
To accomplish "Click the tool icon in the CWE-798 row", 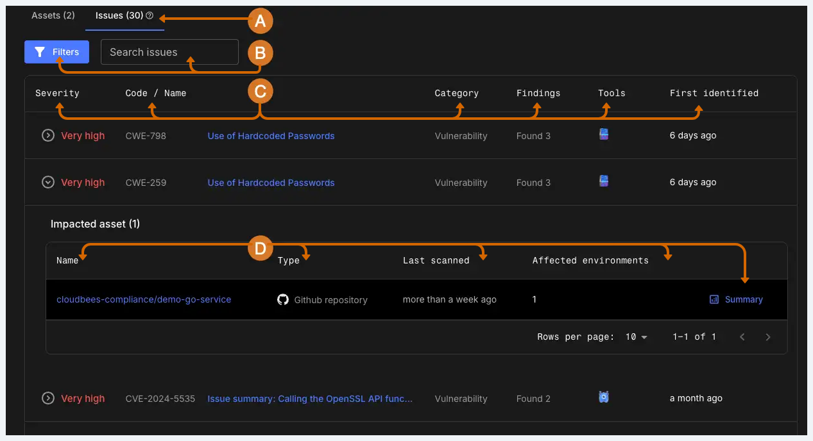I will pos(603,135).
